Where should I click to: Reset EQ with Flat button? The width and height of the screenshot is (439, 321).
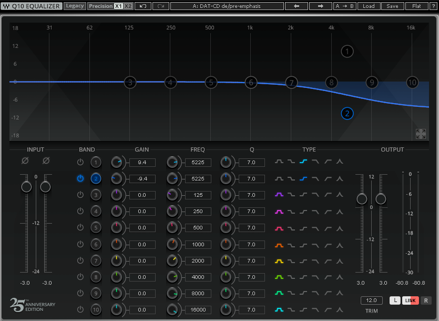416,6
